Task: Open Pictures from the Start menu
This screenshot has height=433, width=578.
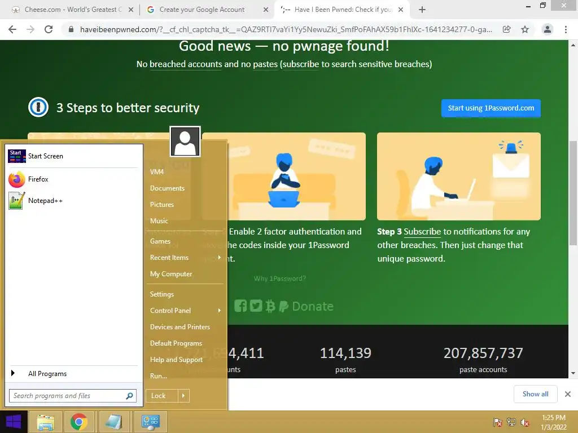Action: 162,204
